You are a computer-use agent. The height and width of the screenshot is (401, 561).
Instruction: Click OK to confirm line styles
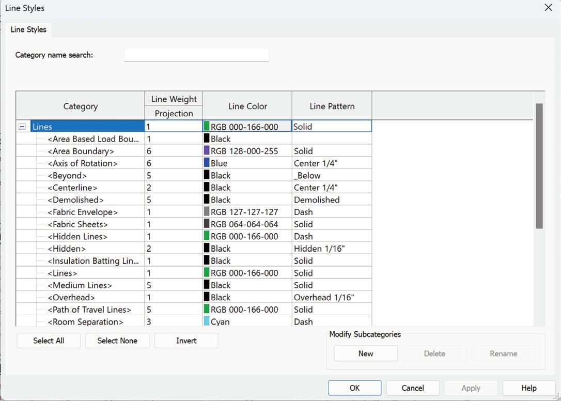click(x=354, y=388)
